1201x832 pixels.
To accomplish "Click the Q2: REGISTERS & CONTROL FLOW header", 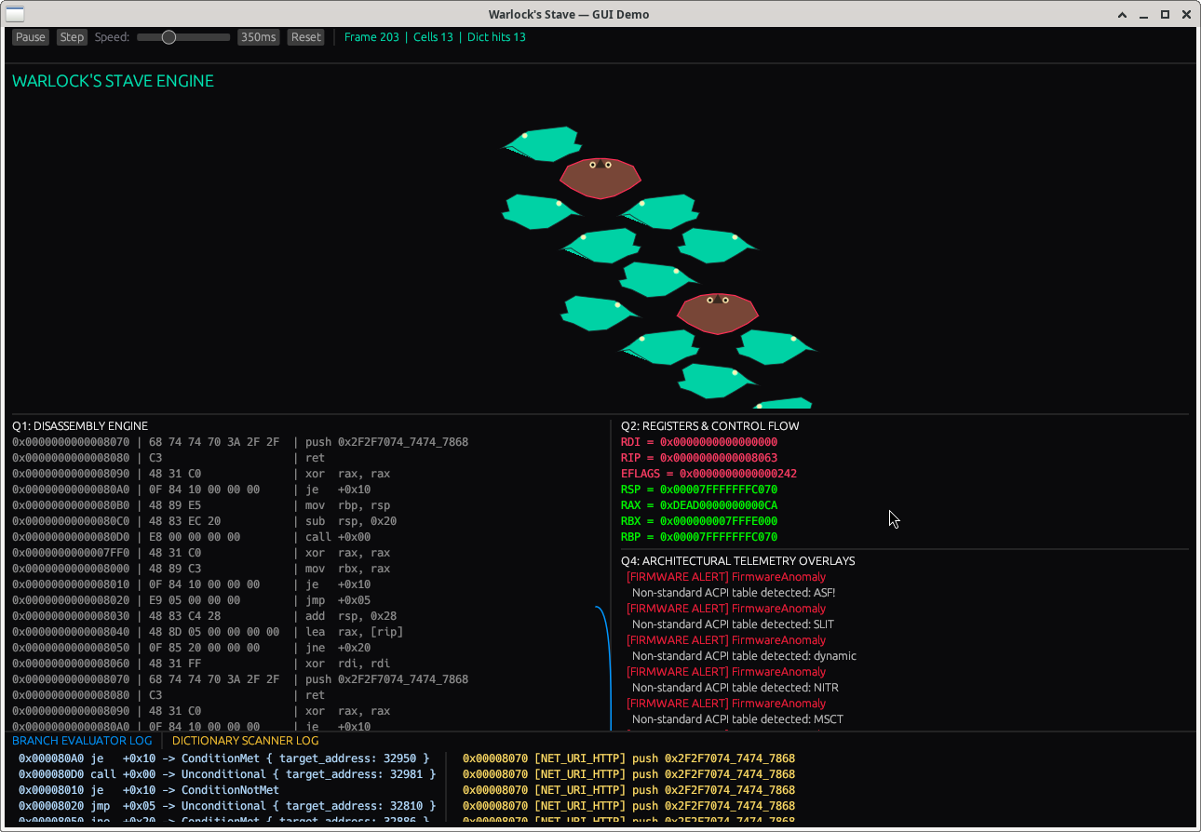I will click(710, 426).
